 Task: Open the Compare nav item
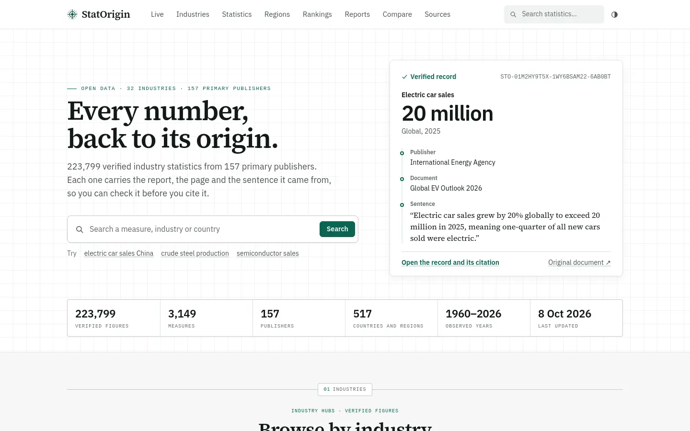click(x=397, y=14)
